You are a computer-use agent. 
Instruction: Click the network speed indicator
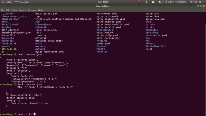[x=173, y=2]
